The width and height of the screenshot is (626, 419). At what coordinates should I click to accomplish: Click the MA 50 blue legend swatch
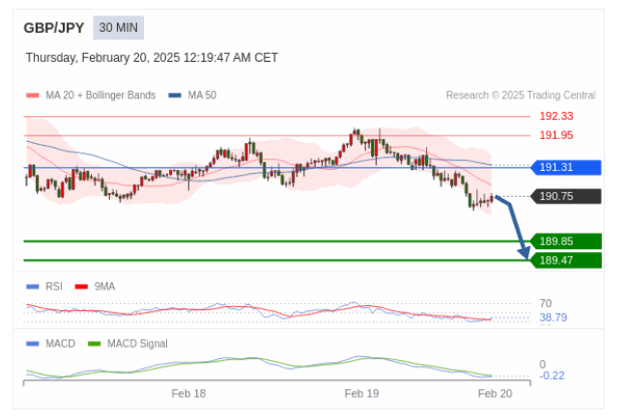tap(175, 96)
